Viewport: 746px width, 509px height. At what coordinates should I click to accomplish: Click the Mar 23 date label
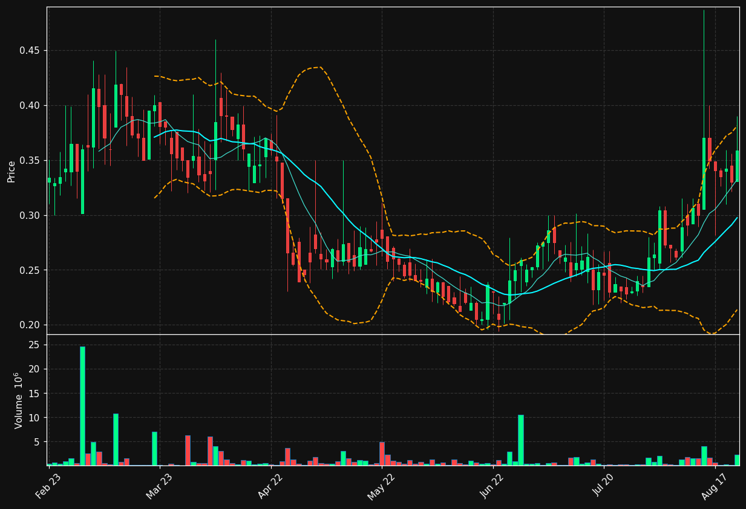point(159,485)
